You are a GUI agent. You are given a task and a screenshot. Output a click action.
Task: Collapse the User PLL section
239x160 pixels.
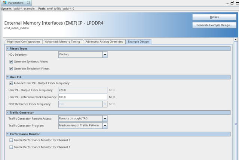pyautogui.click(x=7, y=77)
